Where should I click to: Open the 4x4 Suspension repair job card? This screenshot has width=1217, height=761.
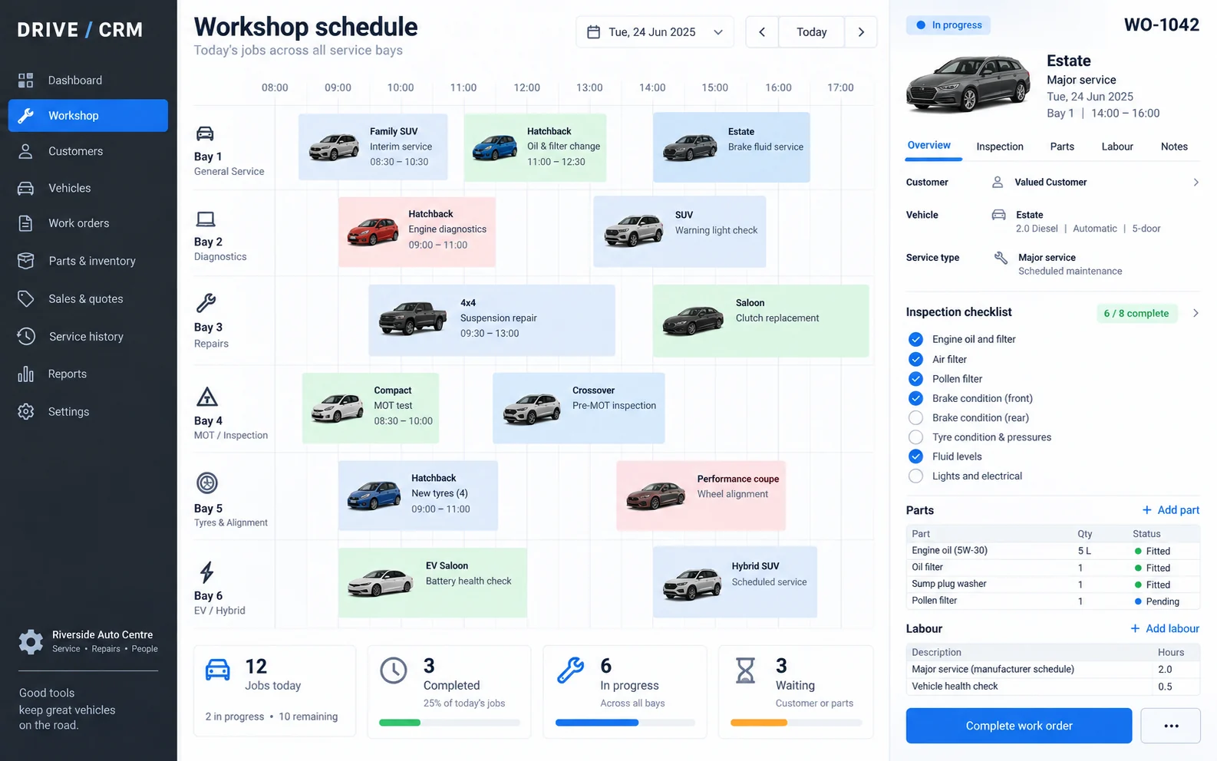click(492, 321)
